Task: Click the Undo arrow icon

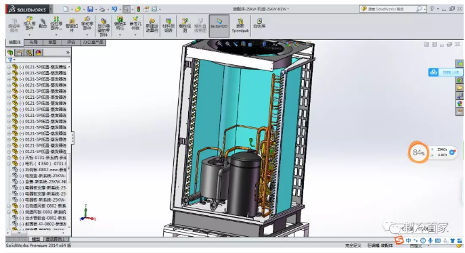Action: (x=114, y=9)
